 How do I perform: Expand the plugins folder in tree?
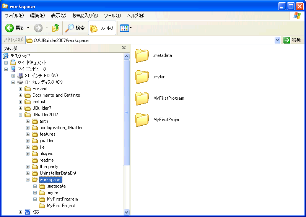(28, 154)
